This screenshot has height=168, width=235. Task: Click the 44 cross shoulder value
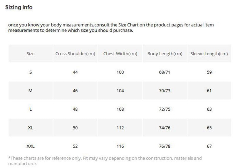[75, 72]
